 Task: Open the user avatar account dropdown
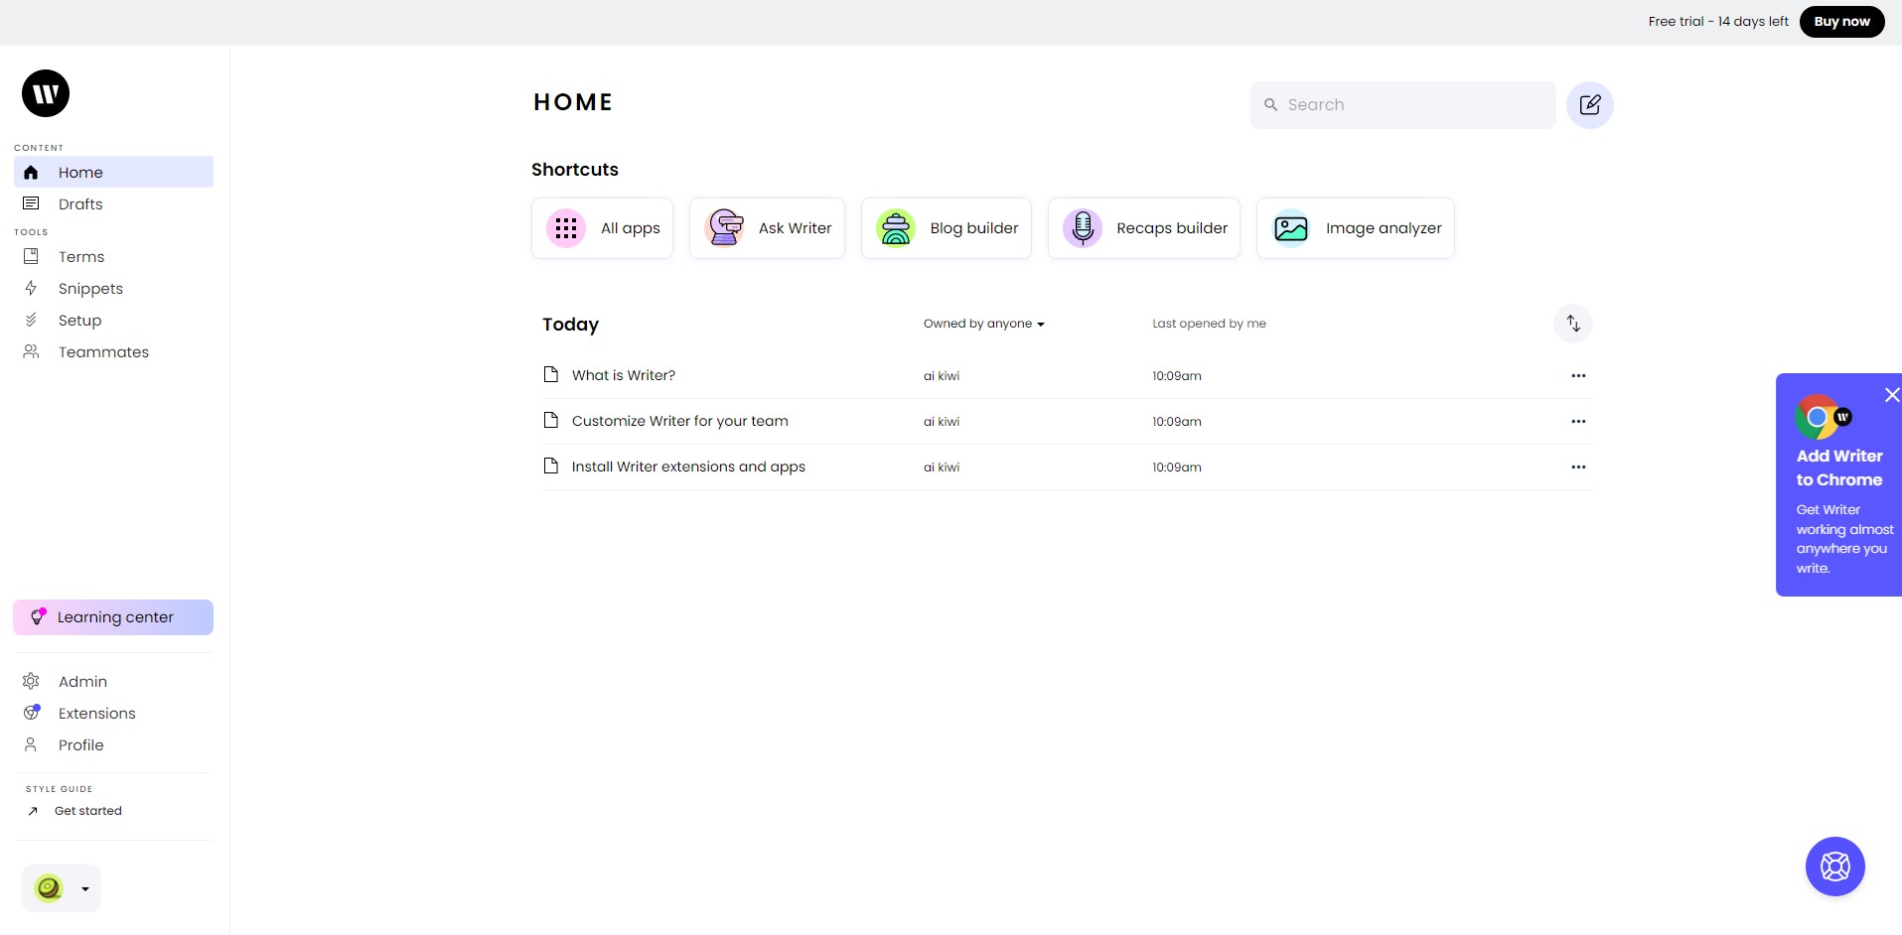62,888
